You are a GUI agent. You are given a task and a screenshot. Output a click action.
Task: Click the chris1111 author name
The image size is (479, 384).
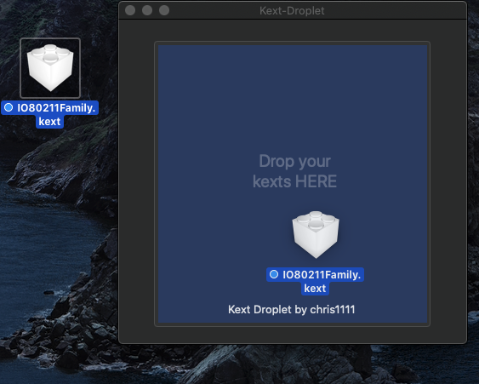[x=333, y=309]
